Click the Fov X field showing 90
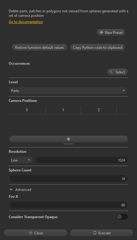The image size is (137, 240). click(68, 205)
